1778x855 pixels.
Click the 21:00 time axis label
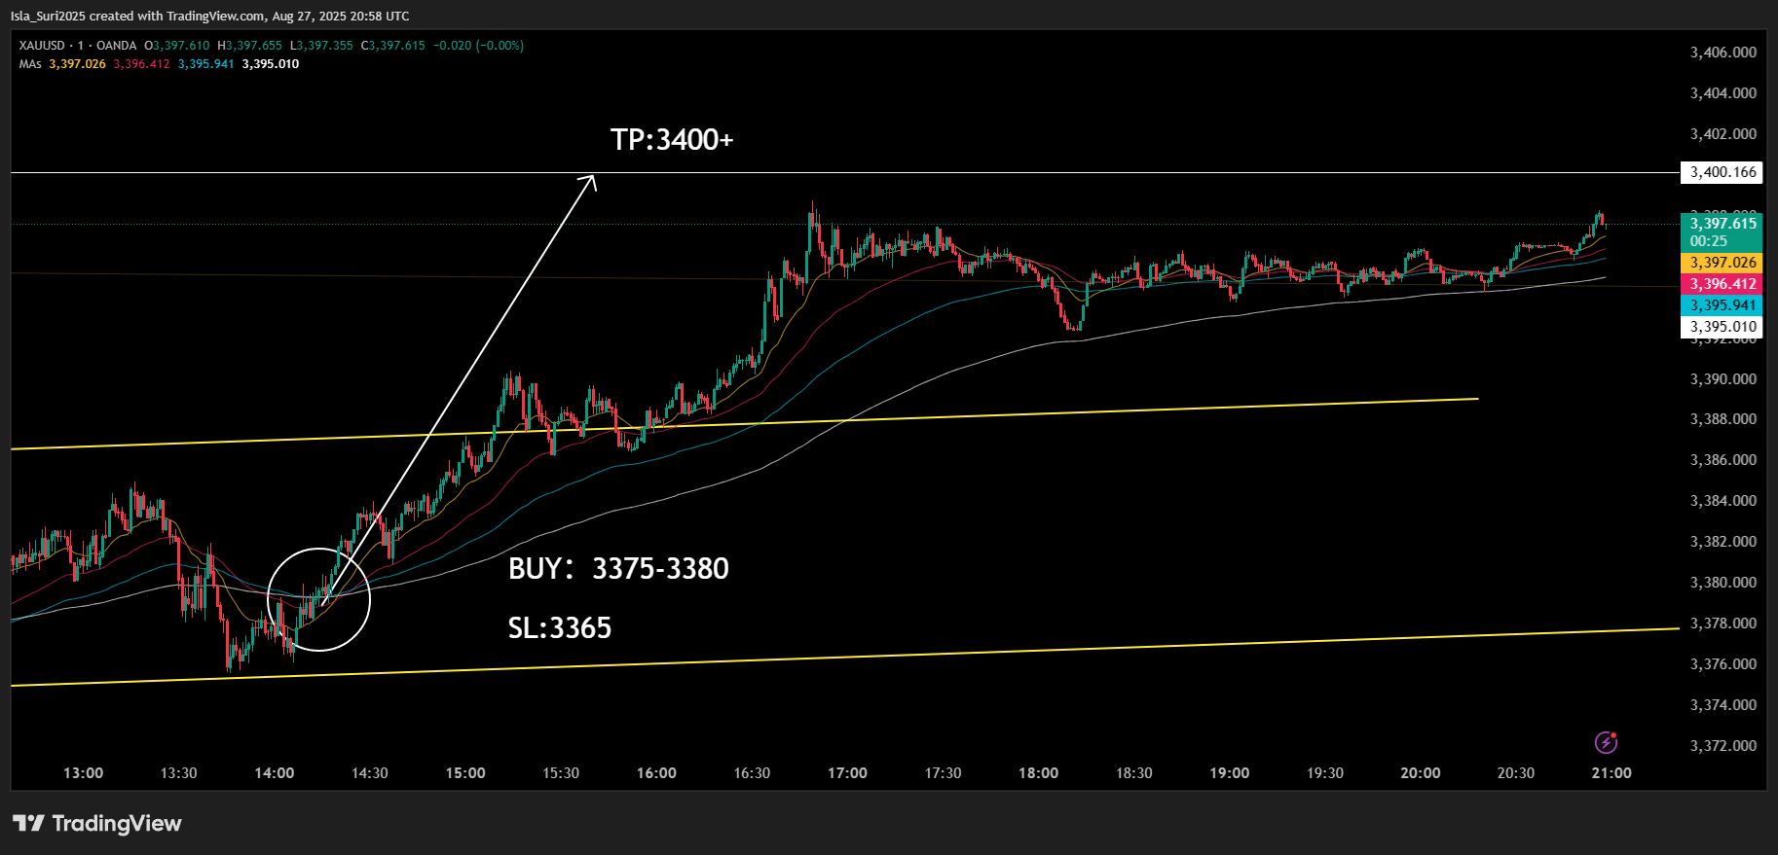tap(1611, 773)
